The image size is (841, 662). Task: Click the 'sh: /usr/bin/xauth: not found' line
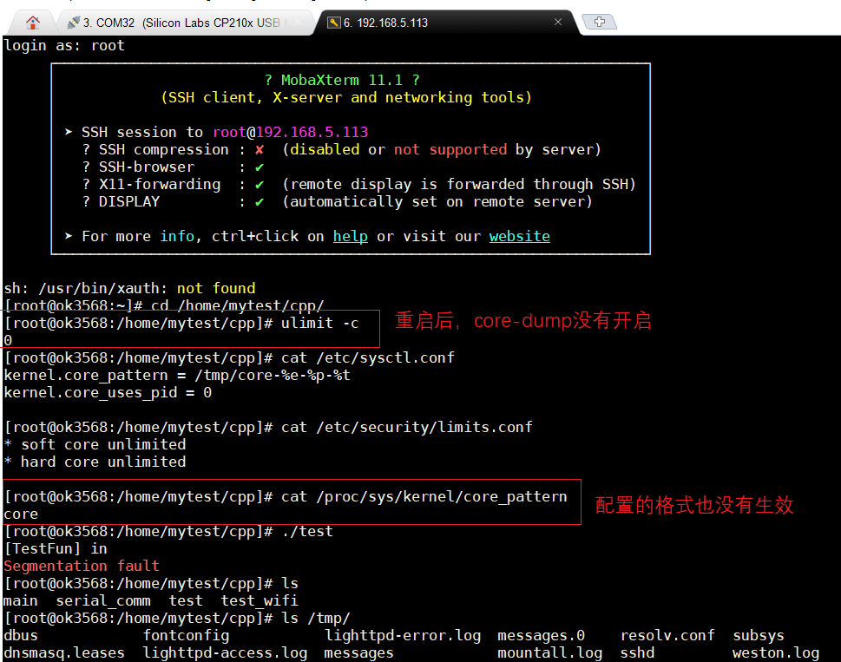(129, 288)
